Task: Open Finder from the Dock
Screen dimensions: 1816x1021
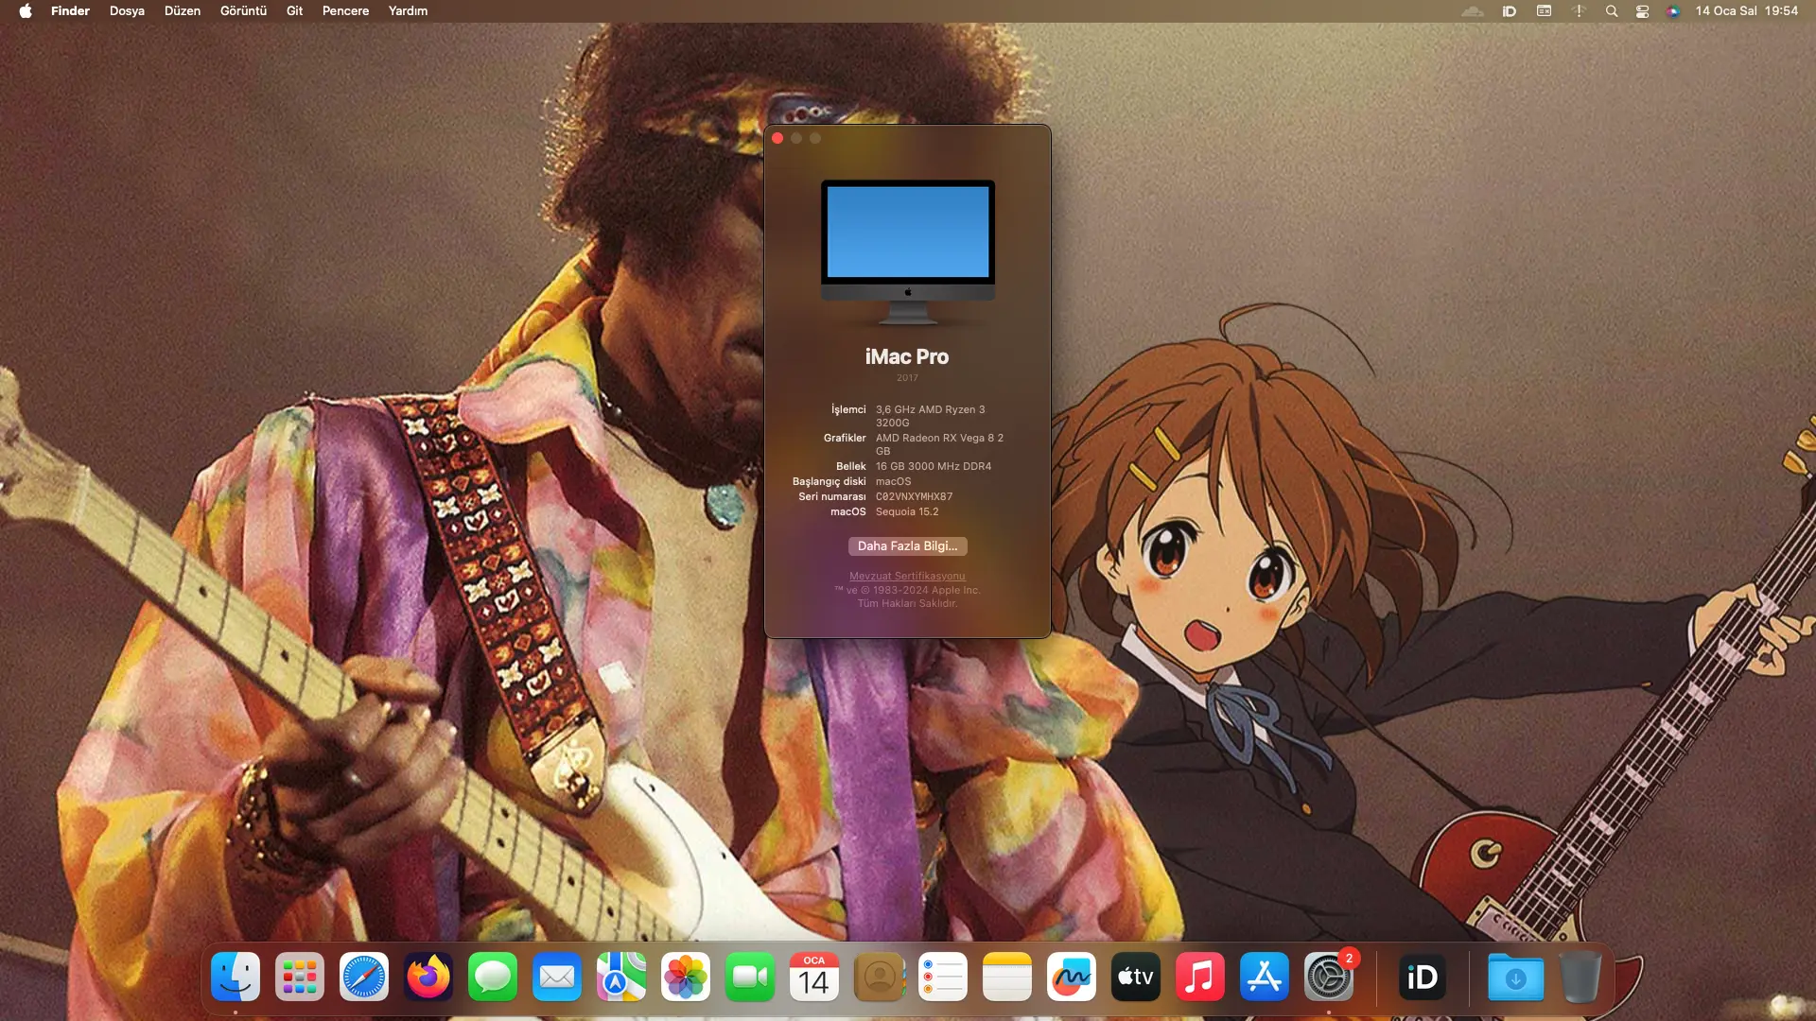Action: pos(236,977)
